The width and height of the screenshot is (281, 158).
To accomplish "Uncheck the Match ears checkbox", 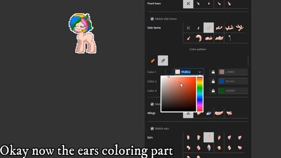I will pyautogui.click(x=152, y=129).
